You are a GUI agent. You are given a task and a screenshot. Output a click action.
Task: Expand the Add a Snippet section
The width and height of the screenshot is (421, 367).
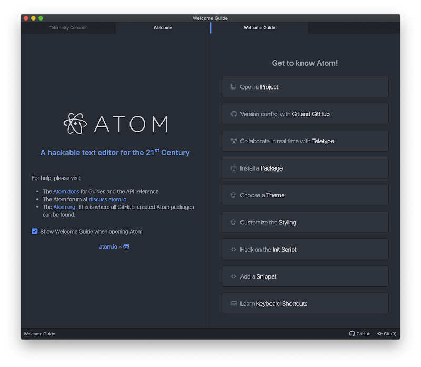[x=305, y=276]
